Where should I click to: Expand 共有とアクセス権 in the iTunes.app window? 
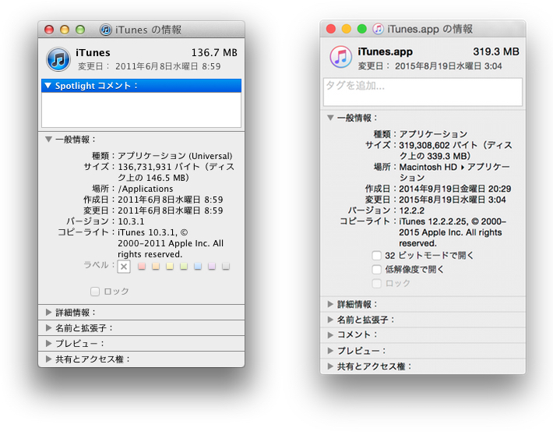coord(330,366)
